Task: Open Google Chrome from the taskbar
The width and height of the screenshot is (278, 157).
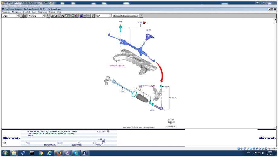Action: tap(41, 153)
